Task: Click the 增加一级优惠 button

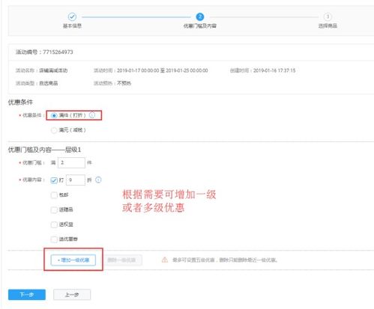Action: point(73,260)
